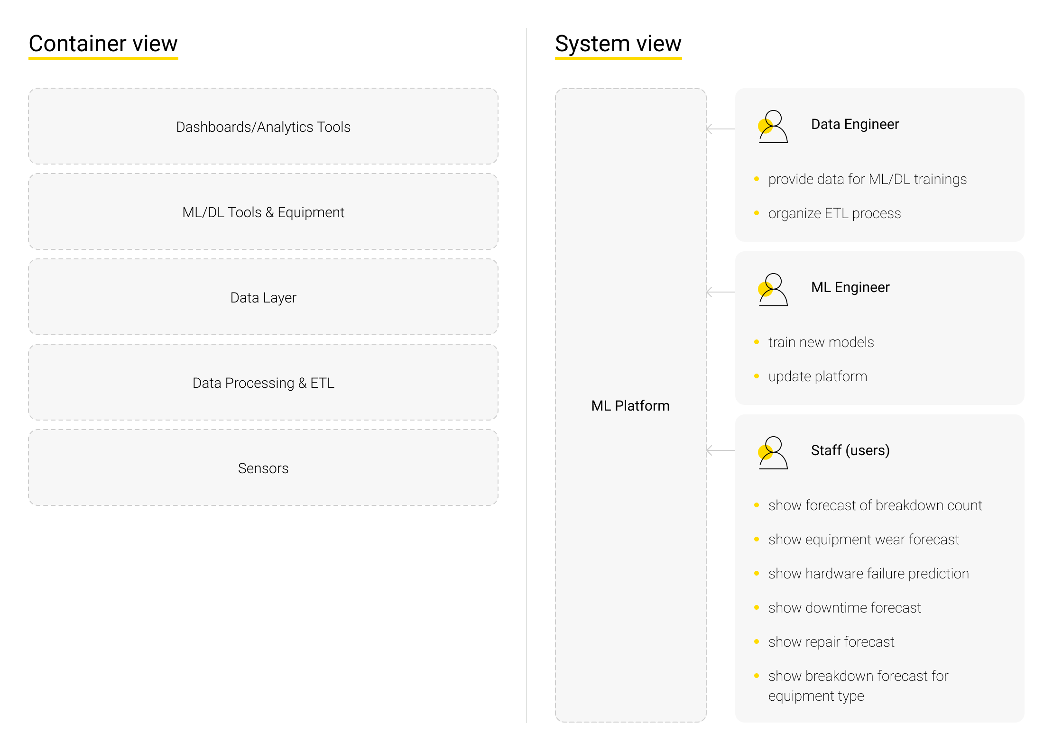Select the Data Processing & ETL box
Screen dimensions: 1053x751
[x=263, y=383]
